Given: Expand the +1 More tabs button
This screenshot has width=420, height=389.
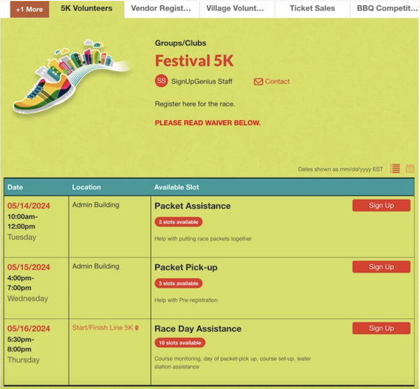Looking at the screenshot, I should point(29,9).
